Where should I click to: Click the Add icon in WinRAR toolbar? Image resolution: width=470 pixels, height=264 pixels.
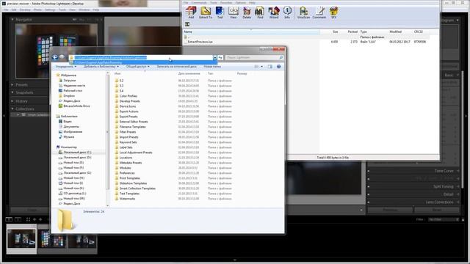[191, 12]
